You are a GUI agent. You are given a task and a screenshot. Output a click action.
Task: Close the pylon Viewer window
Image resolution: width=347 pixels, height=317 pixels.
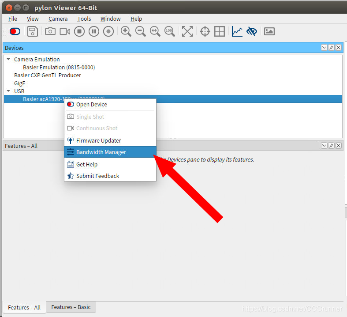pos(9,8)
